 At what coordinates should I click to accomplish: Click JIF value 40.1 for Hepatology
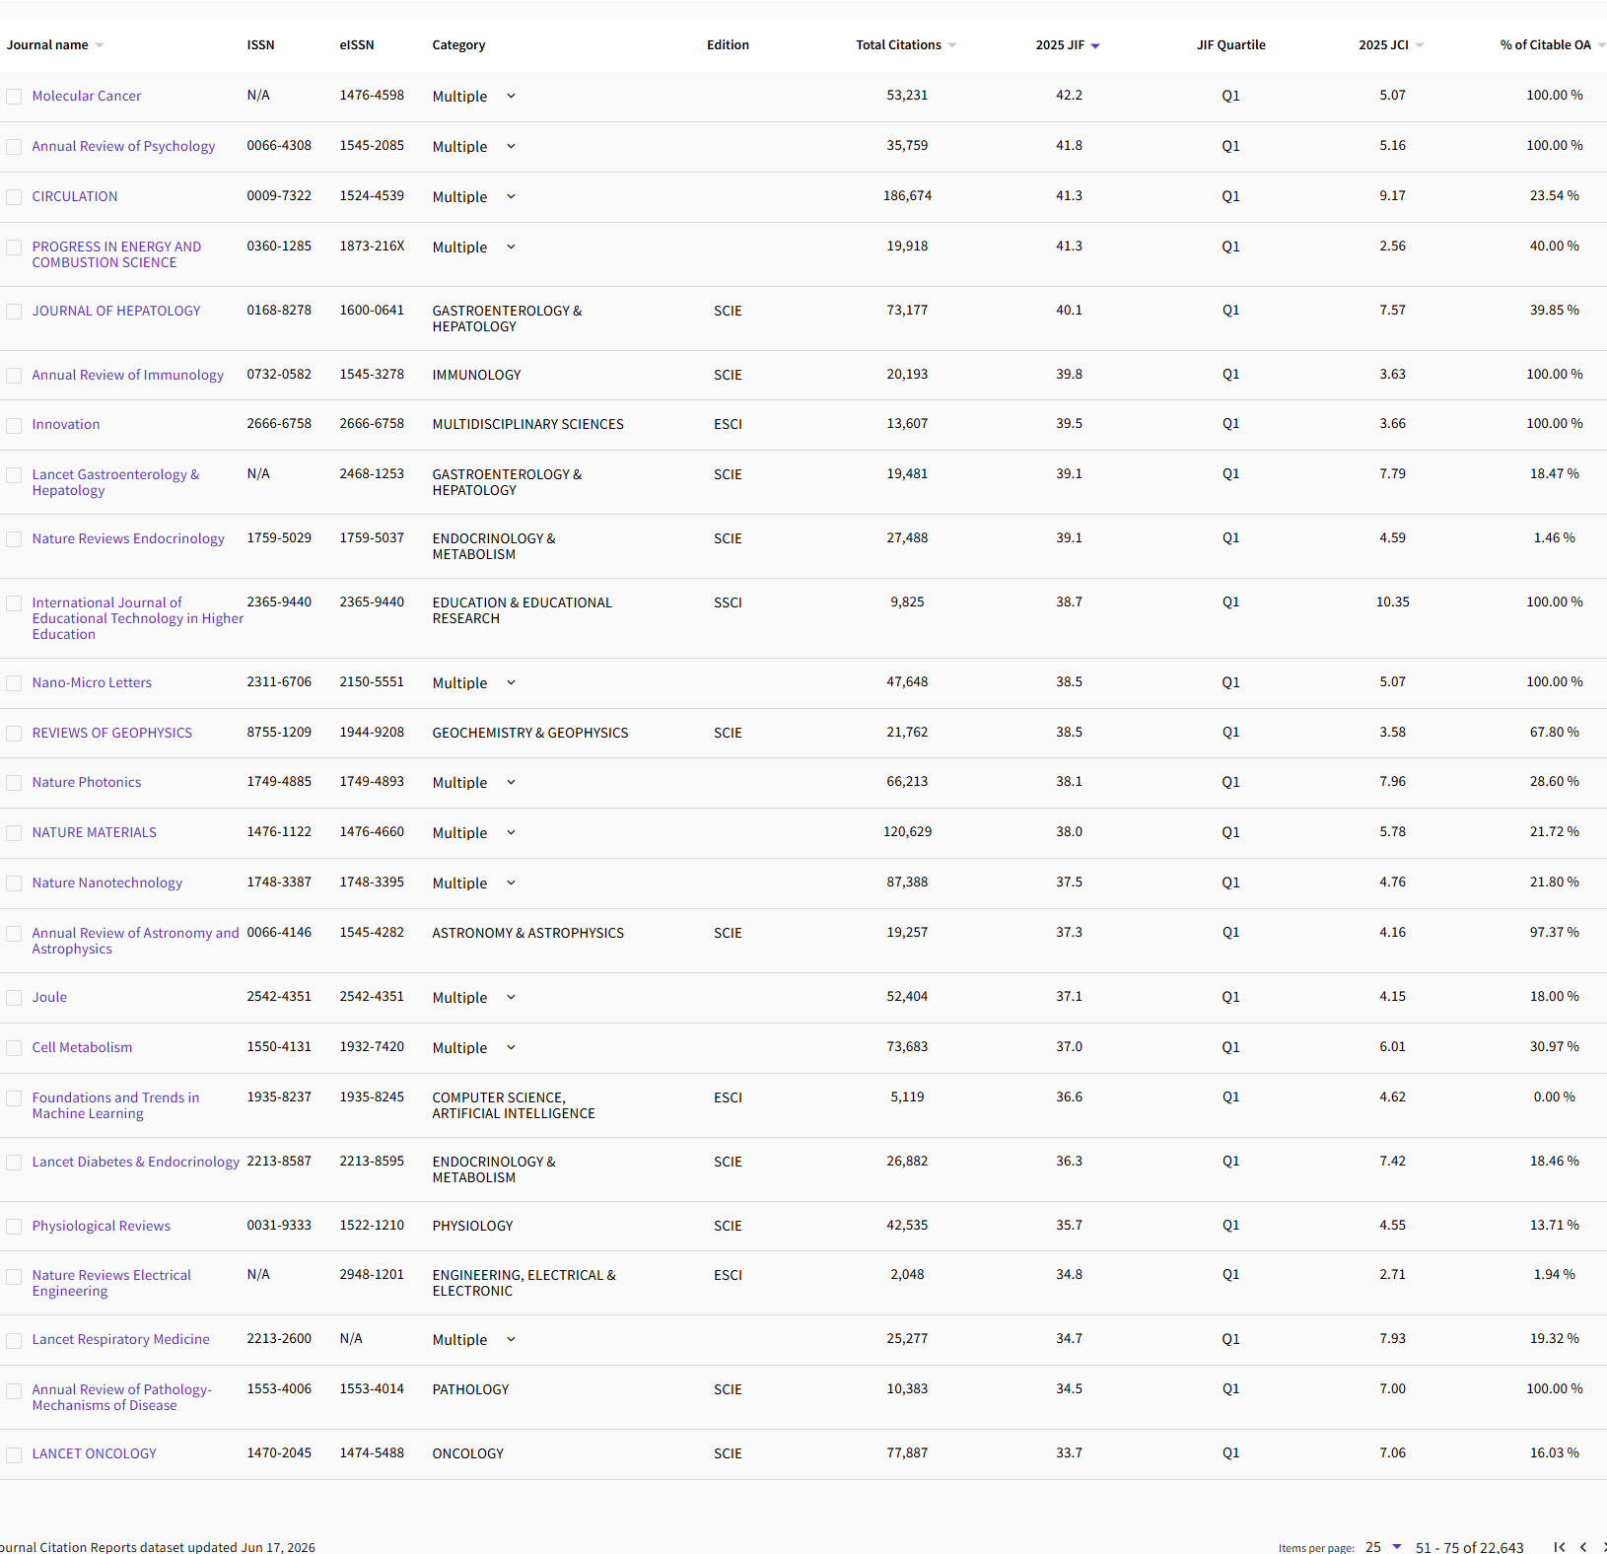click(x=1069, y=311)
